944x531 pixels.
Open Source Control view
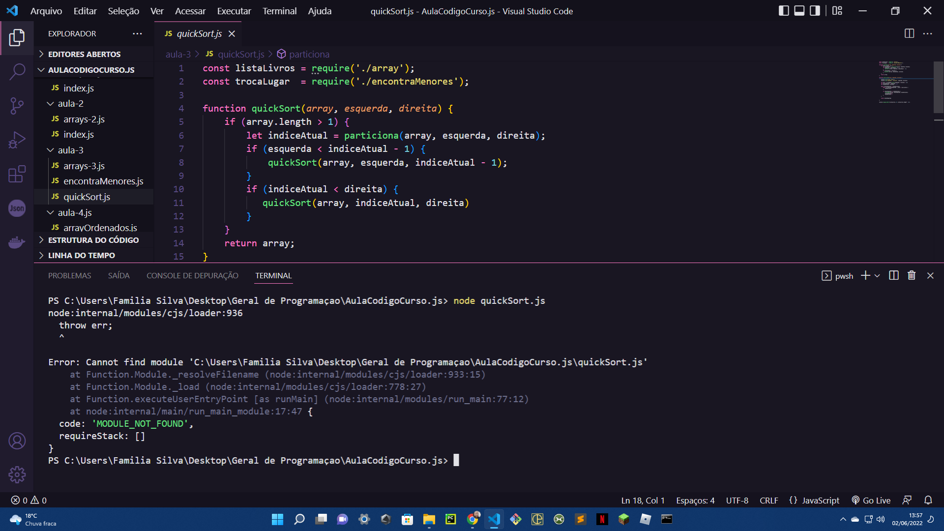[17, 106]
